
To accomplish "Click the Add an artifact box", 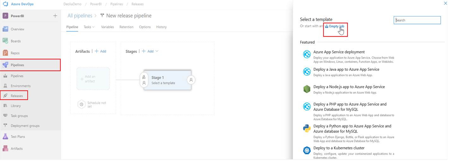I will click(93, 79).
